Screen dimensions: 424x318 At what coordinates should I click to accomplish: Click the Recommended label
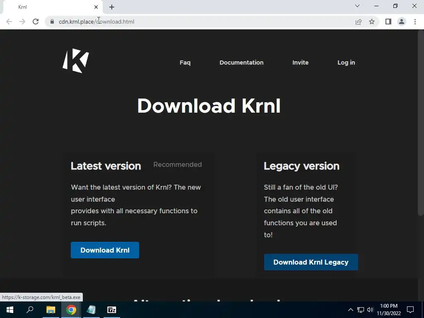[178, 164]
